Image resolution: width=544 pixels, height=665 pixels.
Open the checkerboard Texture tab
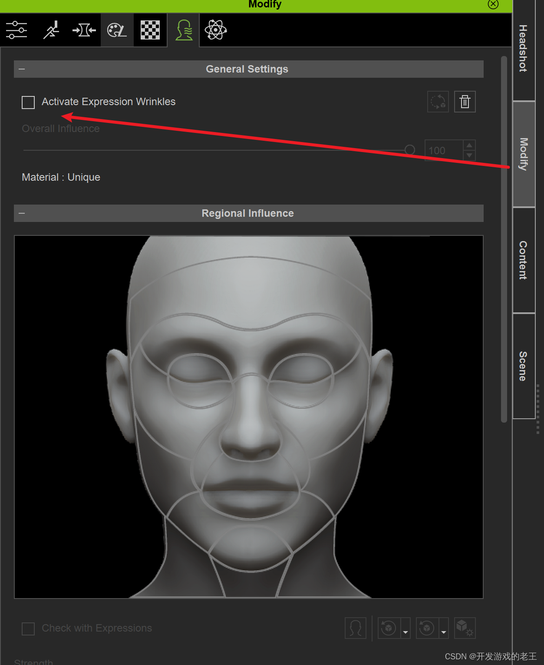pyautogui.click(x=150, y=30)
